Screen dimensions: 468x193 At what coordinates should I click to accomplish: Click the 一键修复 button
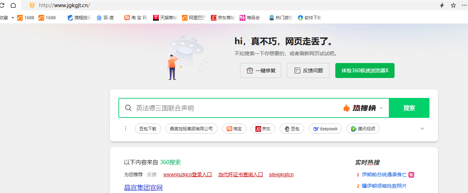pos(260,71)
